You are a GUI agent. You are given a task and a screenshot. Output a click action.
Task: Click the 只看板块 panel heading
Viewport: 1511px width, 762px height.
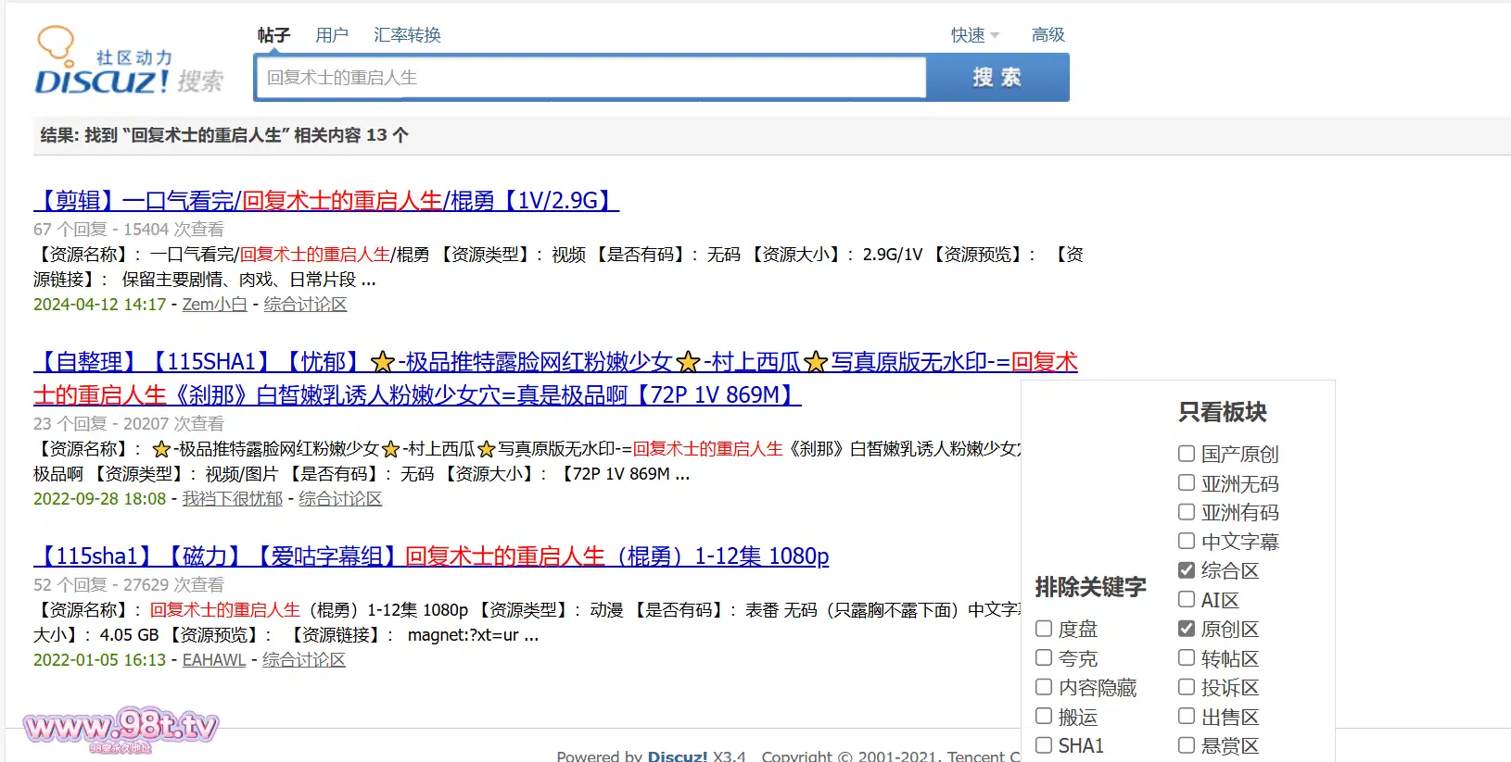(x=1223, y=412)
